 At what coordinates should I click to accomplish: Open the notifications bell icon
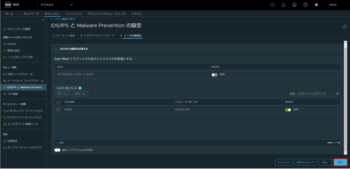(x=283, y=5)
